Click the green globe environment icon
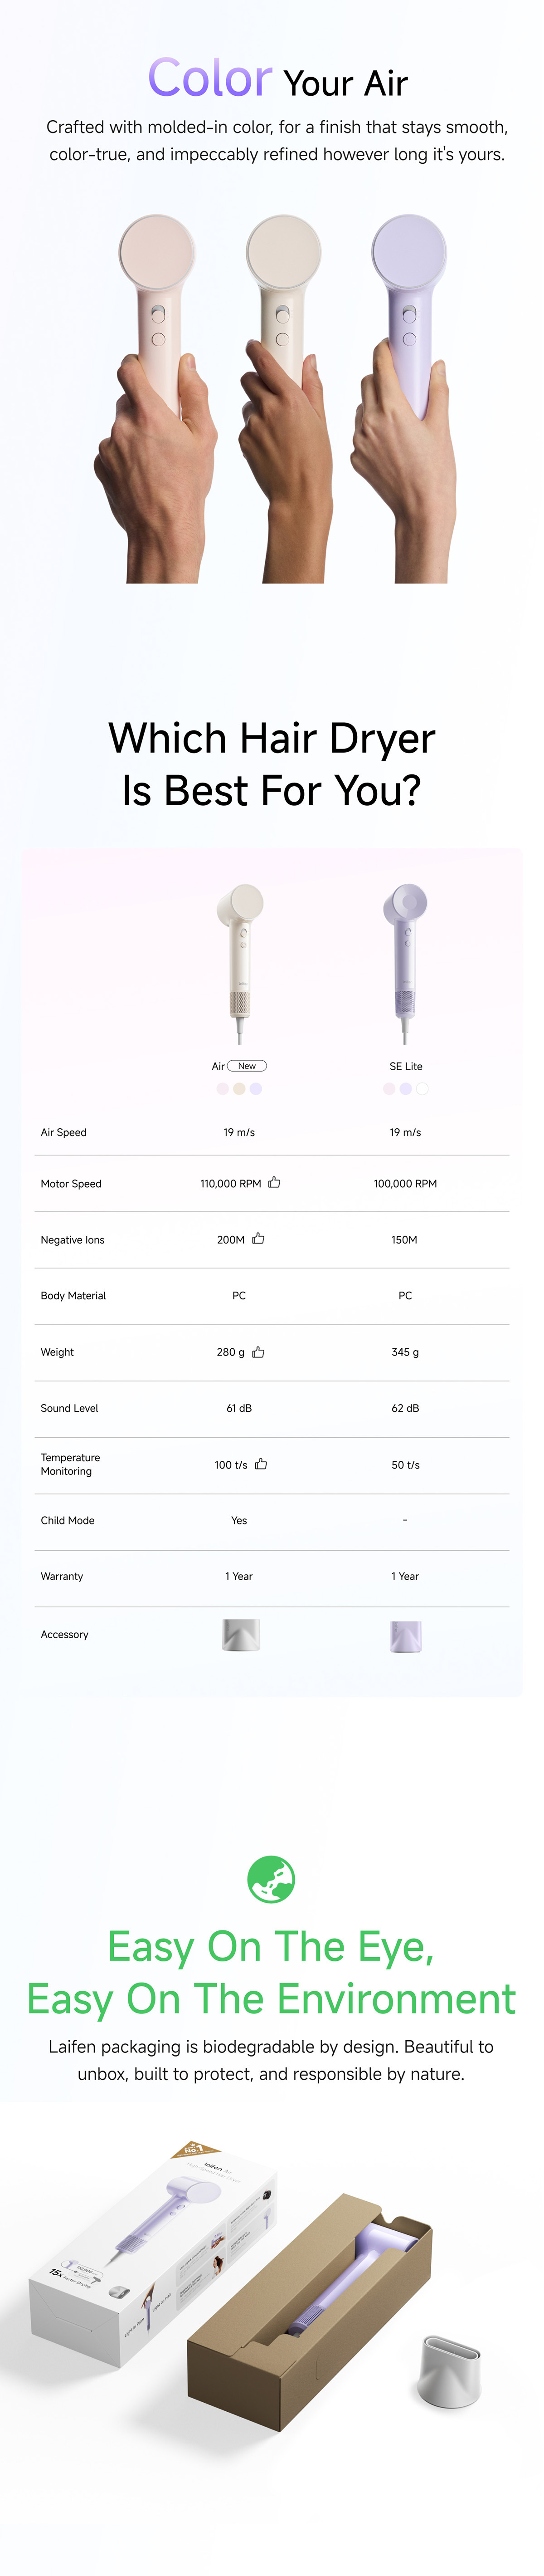This screenshot has height=2576, width=544. [x=271, y=1879]
